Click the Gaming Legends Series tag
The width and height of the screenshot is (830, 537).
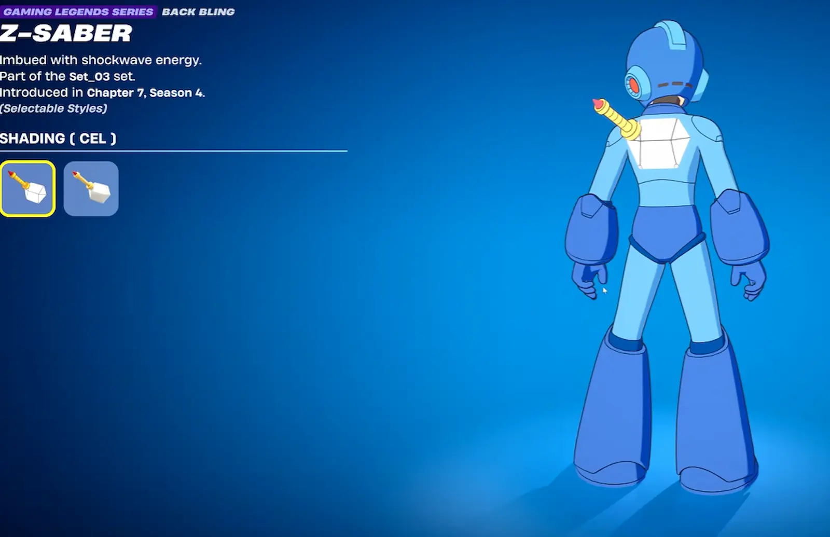78,11
